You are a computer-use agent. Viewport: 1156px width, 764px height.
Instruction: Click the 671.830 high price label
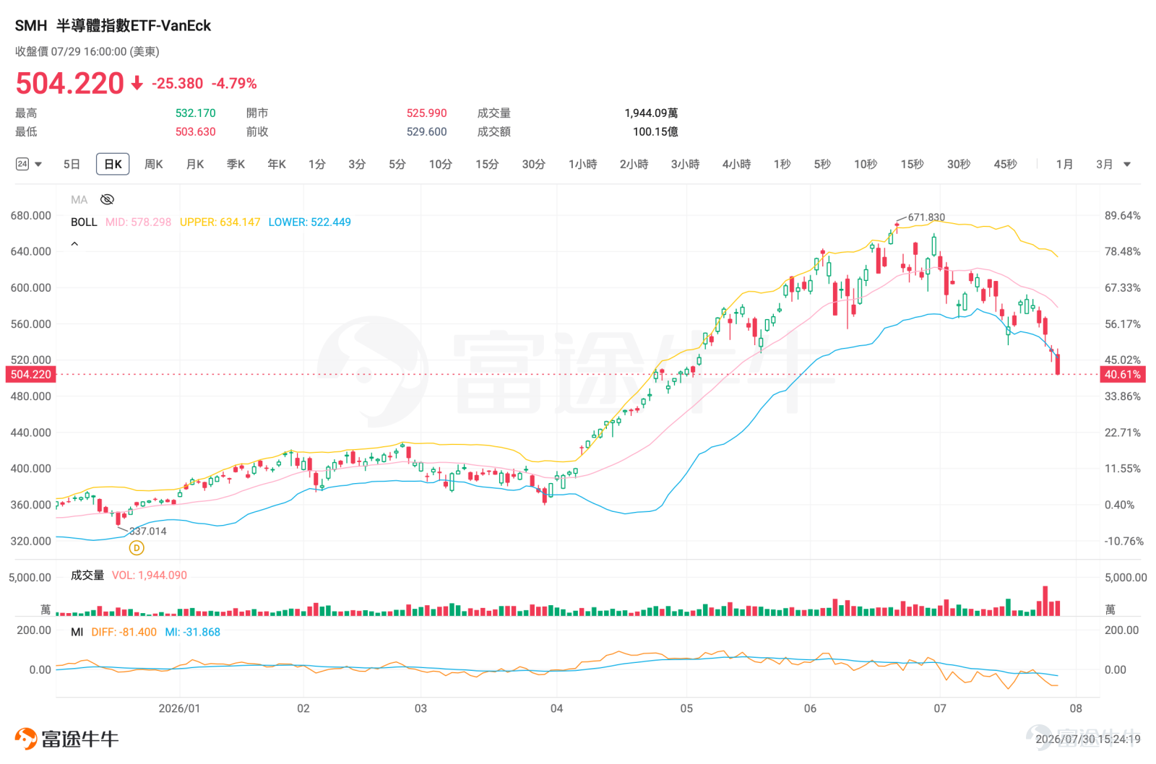tap(926, 217)
